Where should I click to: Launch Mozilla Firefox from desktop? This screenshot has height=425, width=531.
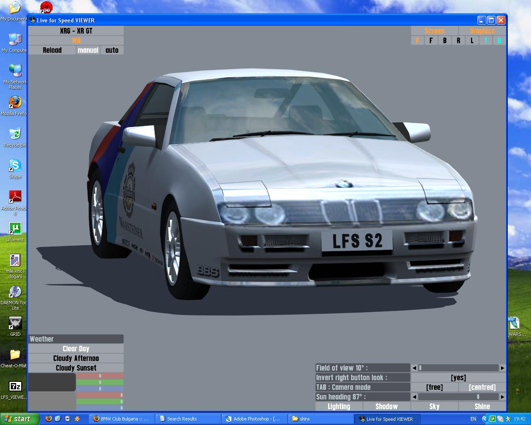point(14,106)
